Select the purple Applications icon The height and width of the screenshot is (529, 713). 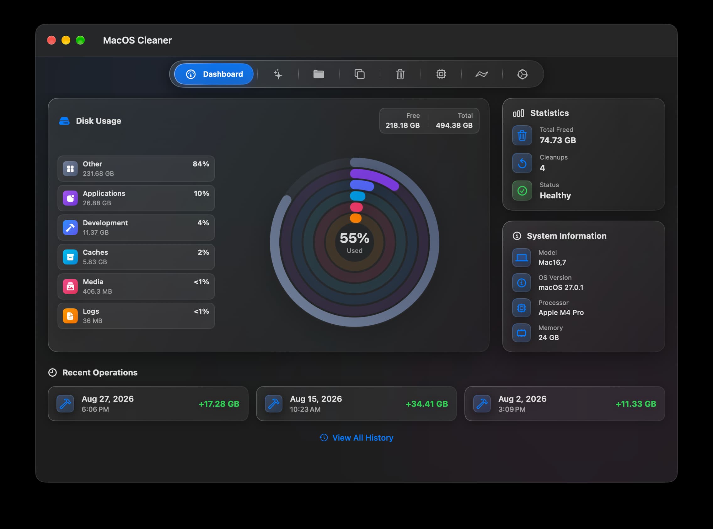tap(70, 198)
